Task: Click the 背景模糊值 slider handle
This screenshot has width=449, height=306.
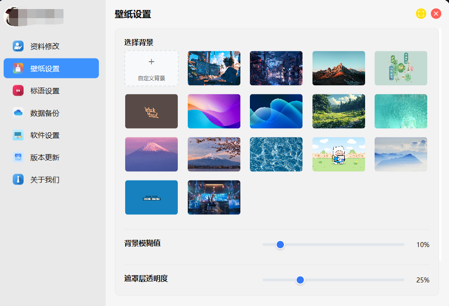Action: 280,244
